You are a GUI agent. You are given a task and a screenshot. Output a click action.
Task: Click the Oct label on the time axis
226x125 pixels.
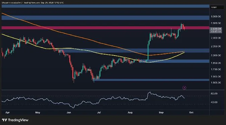point(191,113)
